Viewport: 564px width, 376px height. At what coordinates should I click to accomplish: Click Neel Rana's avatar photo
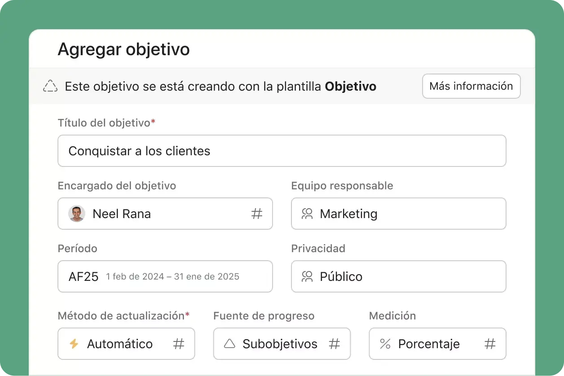(x=77, y=214)
